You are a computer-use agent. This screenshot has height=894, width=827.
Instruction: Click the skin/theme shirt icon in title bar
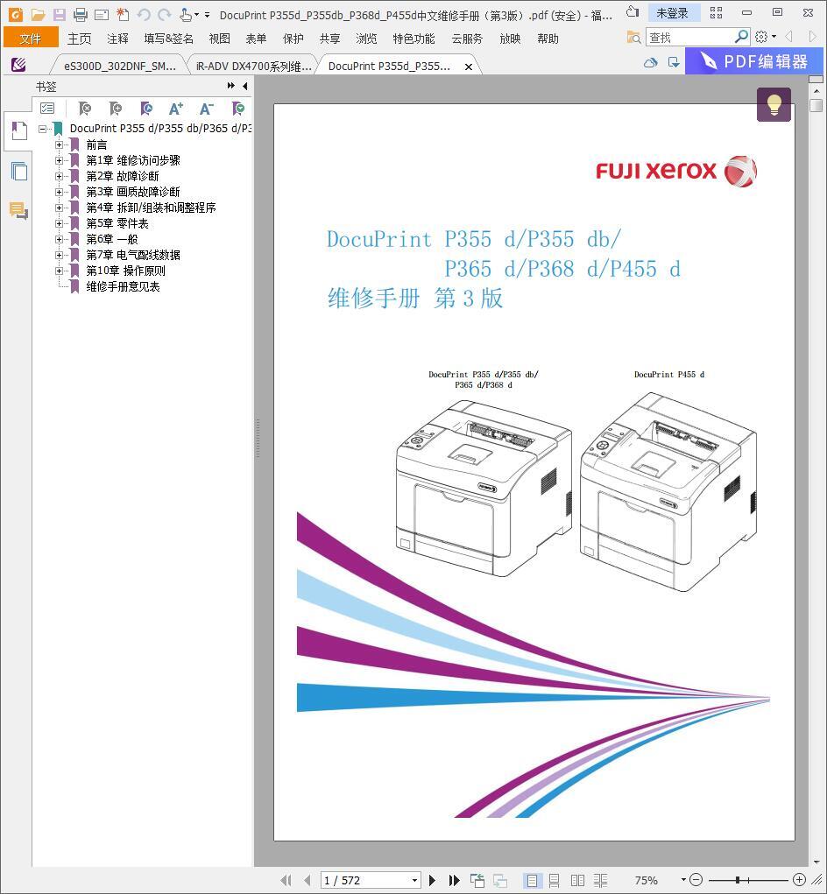point(633,12)
